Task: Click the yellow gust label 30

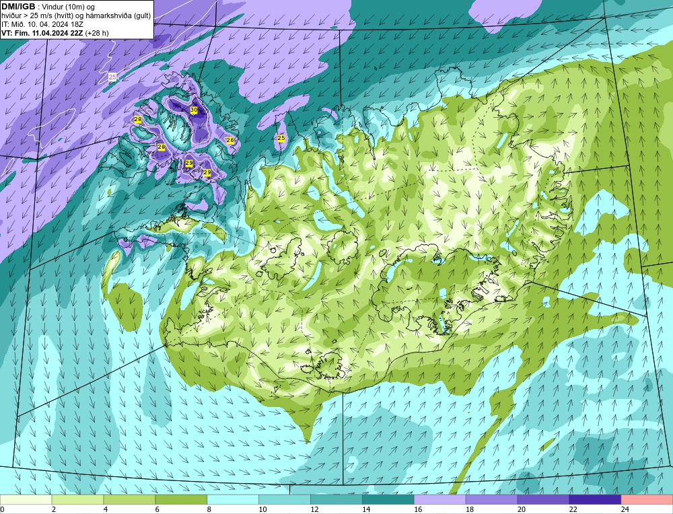Action: (194, 110)
